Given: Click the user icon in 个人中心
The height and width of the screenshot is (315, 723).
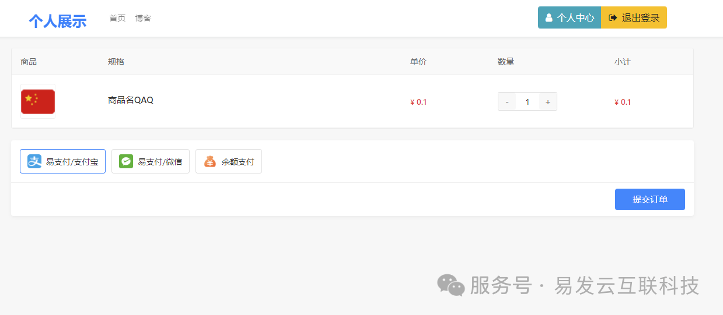Looking at the screenshot, I should coord(549,18).
